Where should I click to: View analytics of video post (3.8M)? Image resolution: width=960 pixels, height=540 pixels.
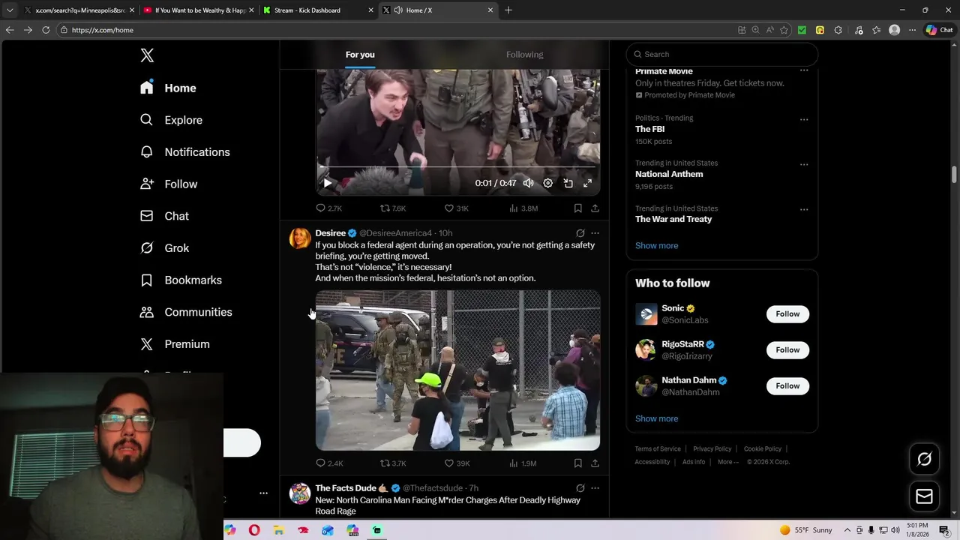[x=523, y=208]
